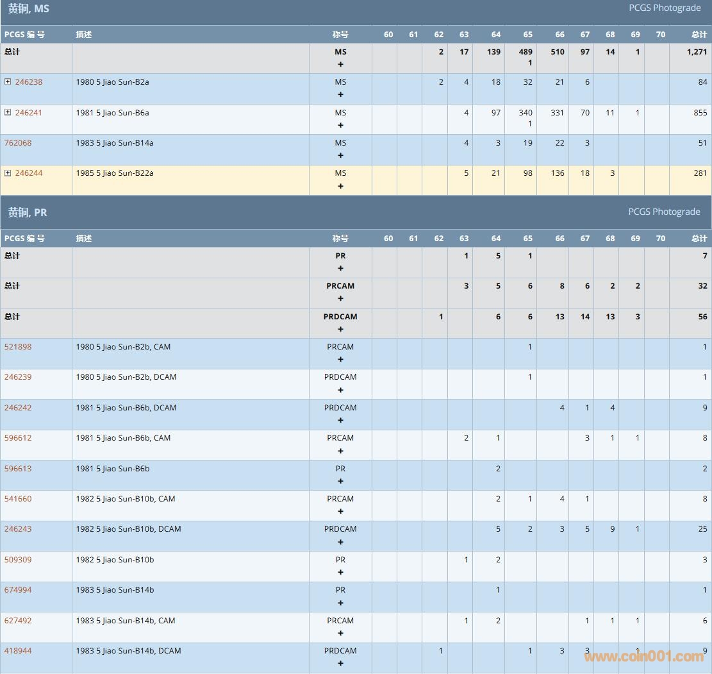Open PCGS number 596612 link
This screenshot has width=712, height=674.
[x=18, y=438]
